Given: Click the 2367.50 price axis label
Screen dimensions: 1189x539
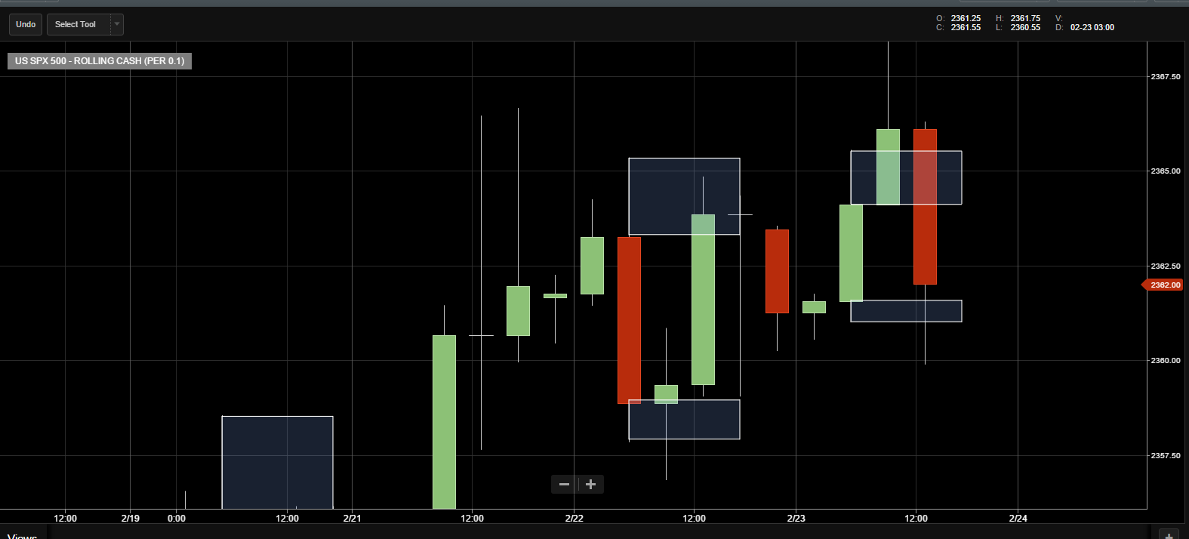Looking at the screenshot, I should (x=1165, y=77).
